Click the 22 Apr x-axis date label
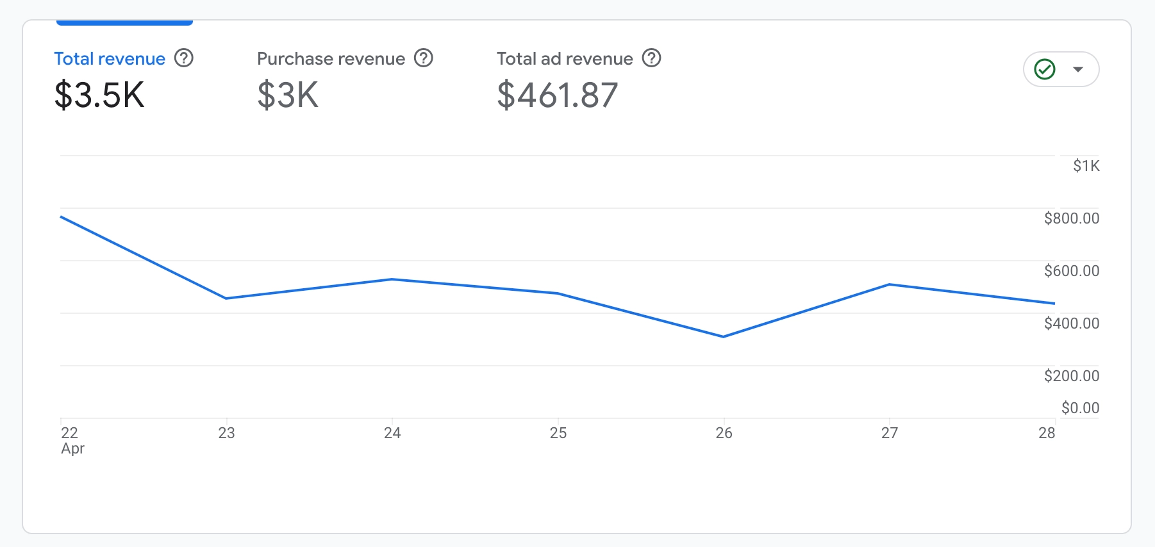This screenshot has height=547, width=1155. pos(72,440)
